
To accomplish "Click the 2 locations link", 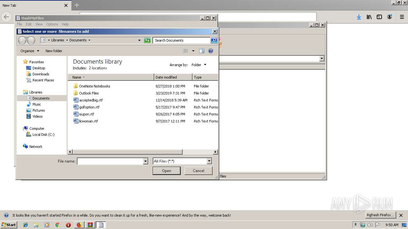I will (98, 68).
